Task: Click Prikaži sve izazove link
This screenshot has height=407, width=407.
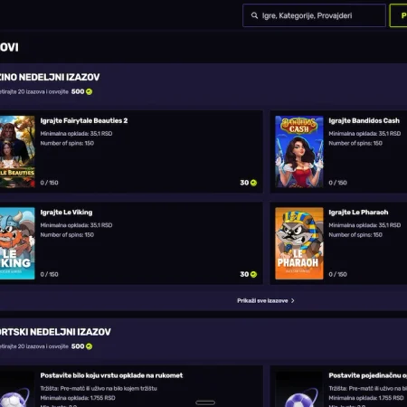Action: coord(262,300)
